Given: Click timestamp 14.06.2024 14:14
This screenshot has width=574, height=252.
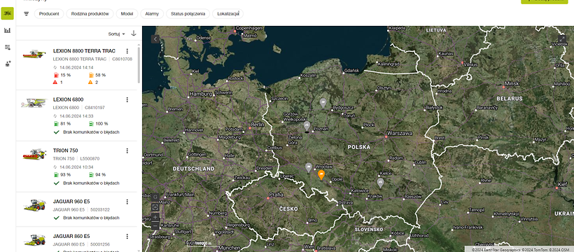Looking at the screenshot, I should point(77,67).
